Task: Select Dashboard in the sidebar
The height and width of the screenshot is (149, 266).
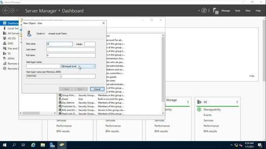Action: coord(9,23)
